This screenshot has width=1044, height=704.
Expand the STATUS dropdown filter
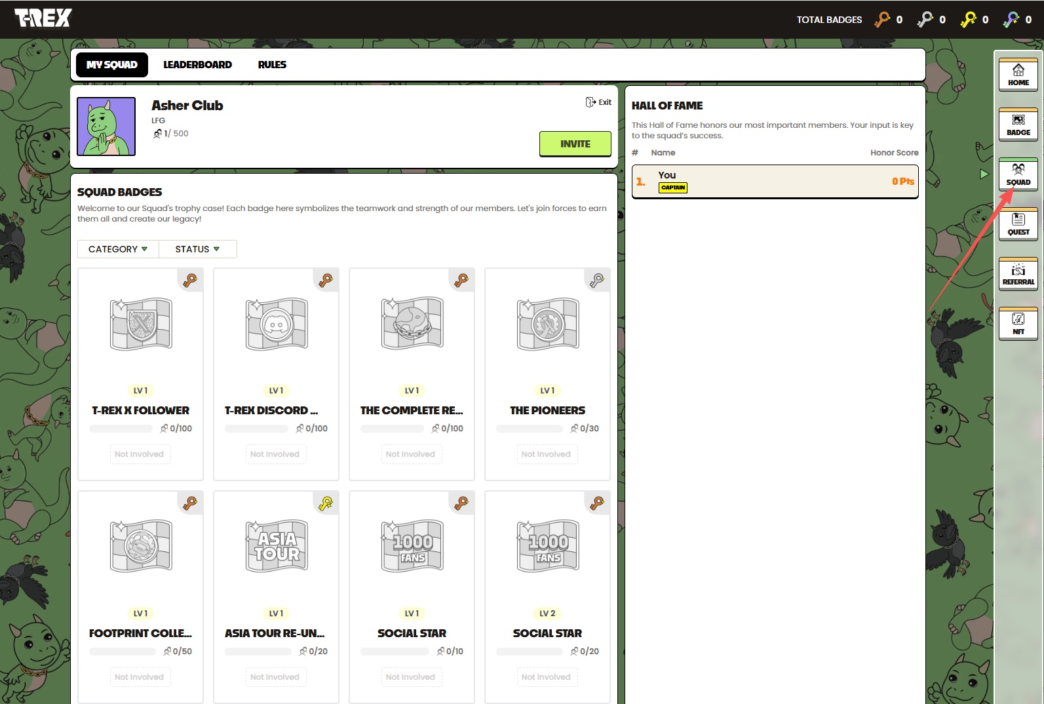coord(197,249)
